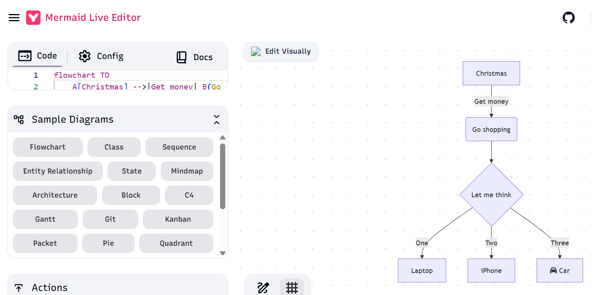598x295 pixels.
Task: Switch to the Code tab
Action: coord(38,56)
